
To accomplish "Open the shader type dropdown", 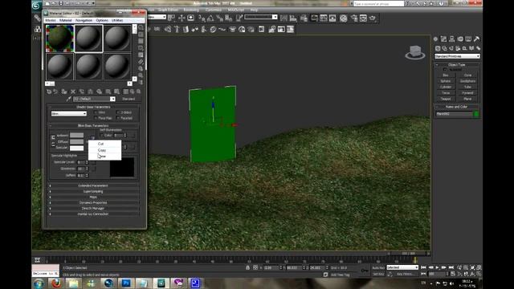I will click(x=69, y=114).
